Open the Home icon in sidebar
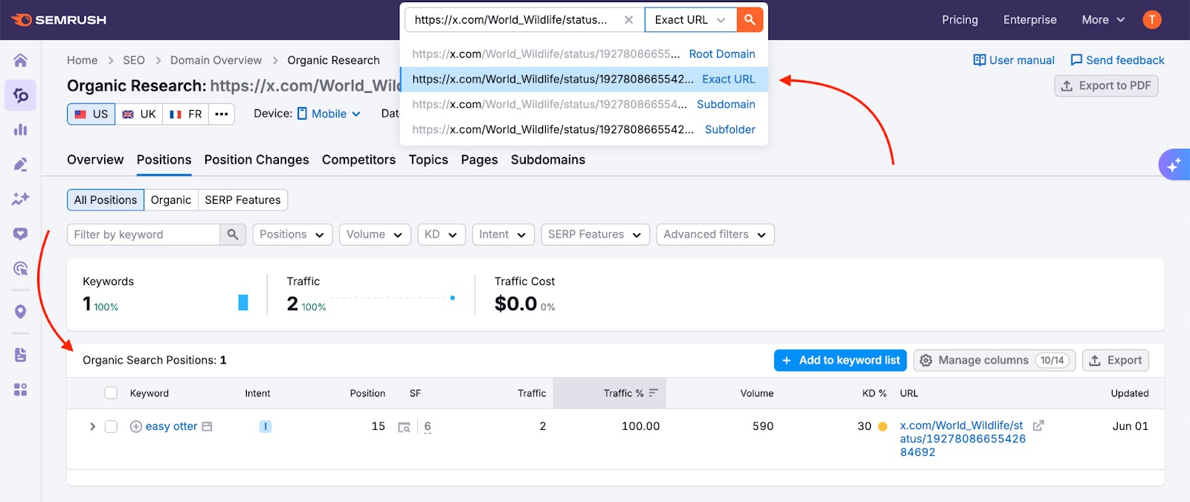Screen dimensions: 1190x502 [20, 60]
